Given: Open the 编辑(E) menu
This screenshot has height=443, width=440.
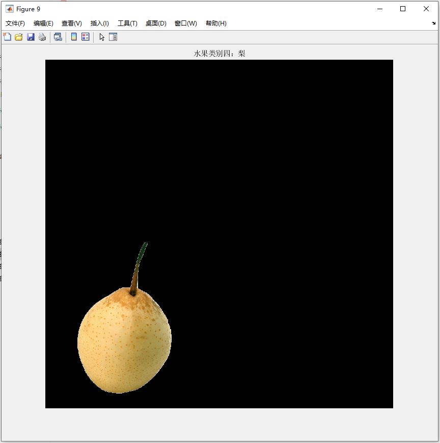Looking at the screenshot, I should click(x=43, y=23).
